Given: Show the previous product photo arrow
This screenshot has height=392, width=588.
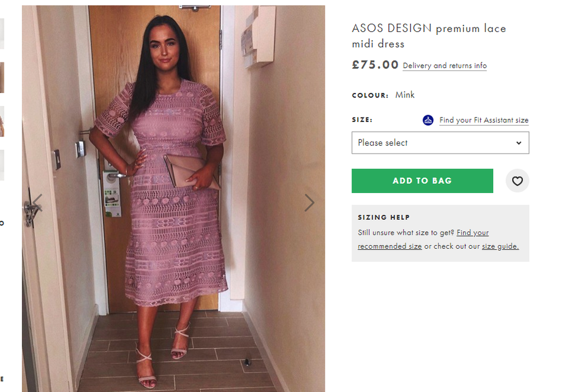Looking at the screenshot, I should (37, 203).
